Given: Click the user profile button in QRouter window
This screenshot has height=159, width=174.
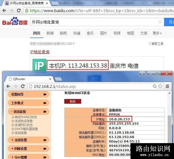Looking at the screenshot, I should point(142,73).
